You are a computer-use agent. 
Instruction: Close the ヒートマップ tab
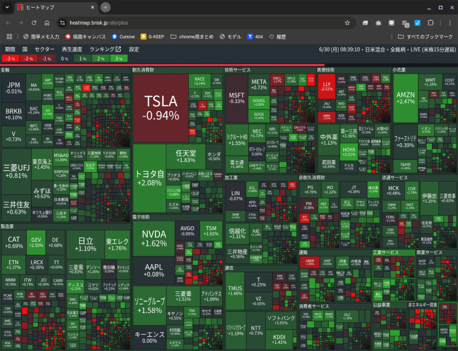click(x=92, y=7)
